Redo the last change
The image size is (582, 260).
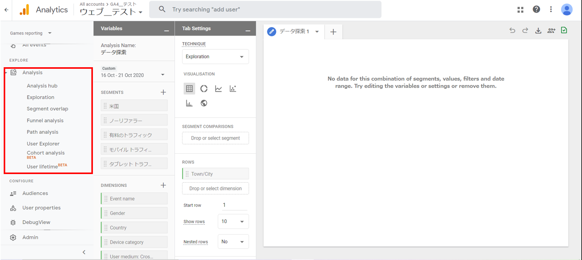[525, 30]
